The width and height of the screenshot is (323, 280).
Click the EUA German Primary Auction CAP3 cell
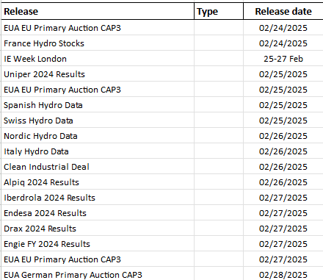(98, 274)
